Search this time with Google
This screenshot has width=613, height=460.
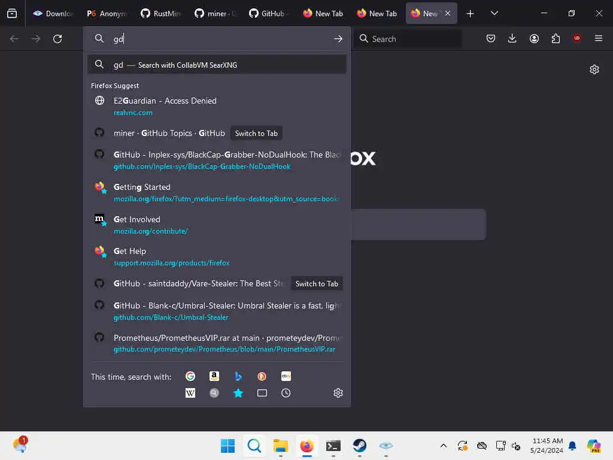tap(190, 376)
